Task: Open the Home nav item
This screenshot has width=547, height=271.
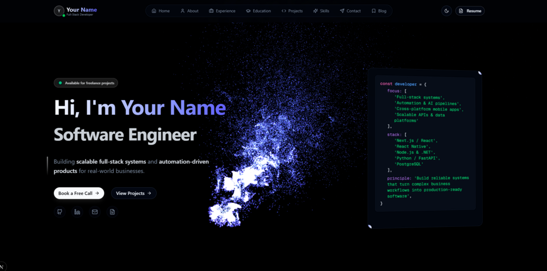Action: click(161, 11)
